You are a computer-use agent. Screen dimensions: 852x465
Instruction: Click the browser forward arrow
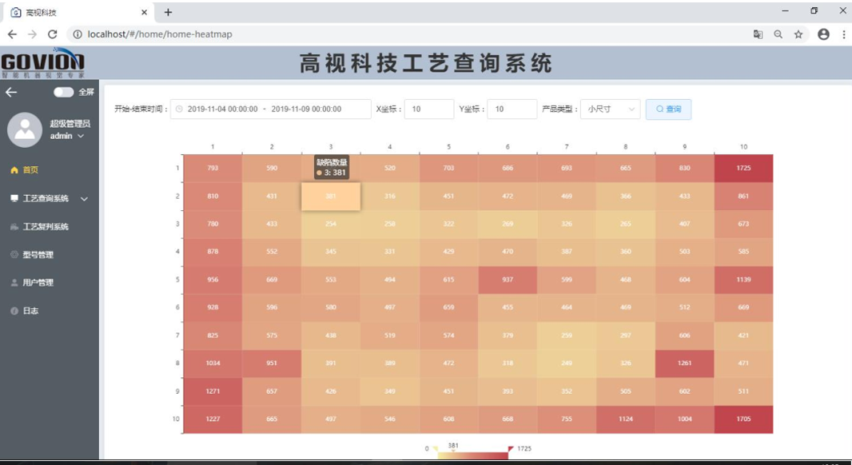(x=32, y=34)
